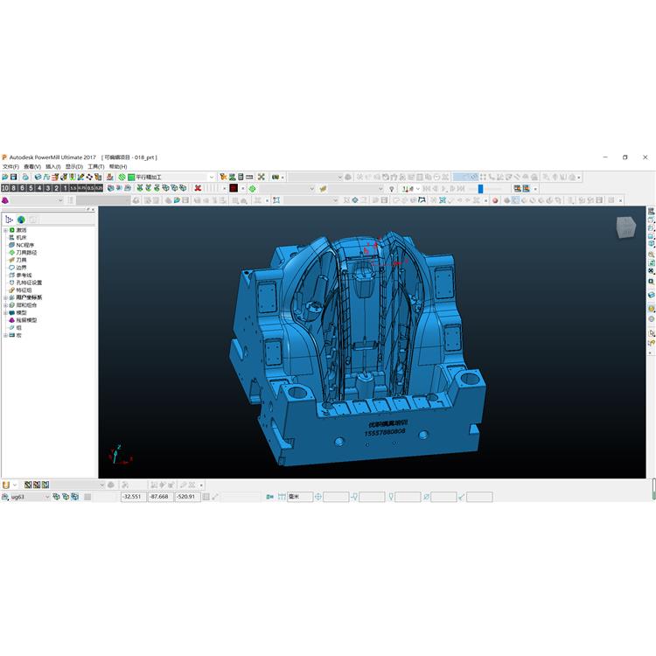The height and width of the screenshot is (656, 656).
Task: Open the 平行精加工 strategy dropdown
Action: point(212,177)
